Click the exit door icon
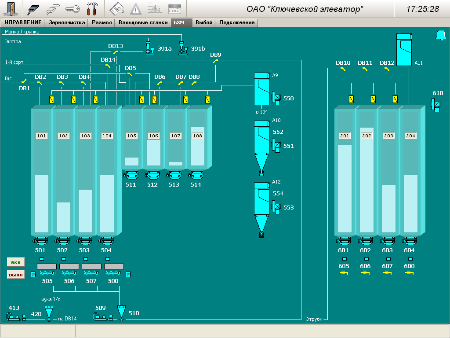The image size is (450, 338). tap(11, 8)
